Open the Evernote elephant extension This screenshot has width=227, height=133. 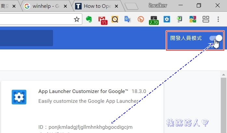[x=89, y=19]
